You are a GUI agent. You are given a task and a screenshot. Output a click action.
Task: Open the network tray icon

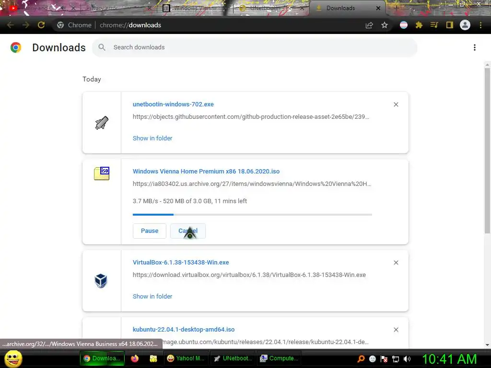tap(396, 359)
